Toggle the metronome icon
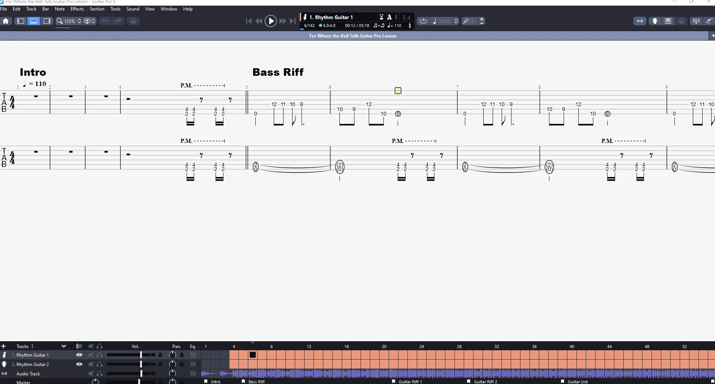The image size is (715, 384). 389,17
